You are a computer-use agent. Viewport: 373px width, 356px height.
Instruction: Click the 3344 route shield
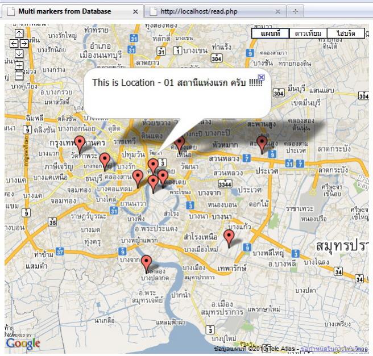225,184
